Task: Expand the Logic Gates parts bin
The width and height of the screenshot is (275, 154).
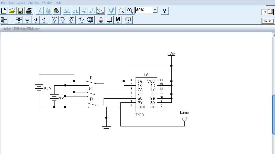Action: click(82, 20)
